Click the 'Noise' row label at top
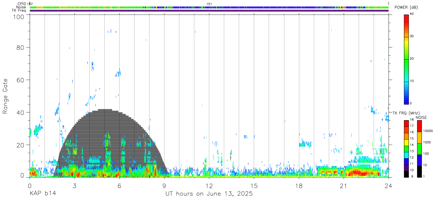The height and width of the screenshot is (201, 437). point(21,7)
